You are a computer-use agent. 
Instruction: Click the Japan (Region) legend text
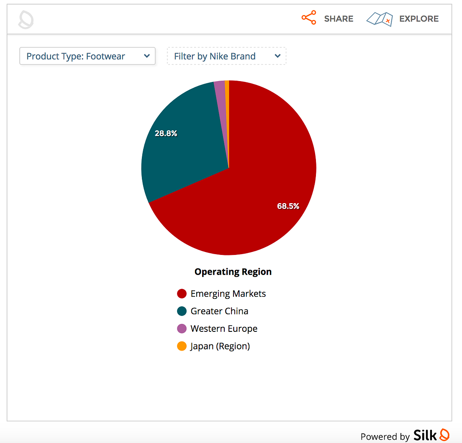(x=220, y=346)
